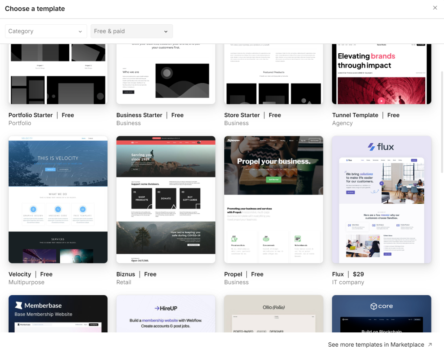Pick the Store Starter template thumbnail
Viewport: 444px width, 354px height.
[x=273, y=74]
